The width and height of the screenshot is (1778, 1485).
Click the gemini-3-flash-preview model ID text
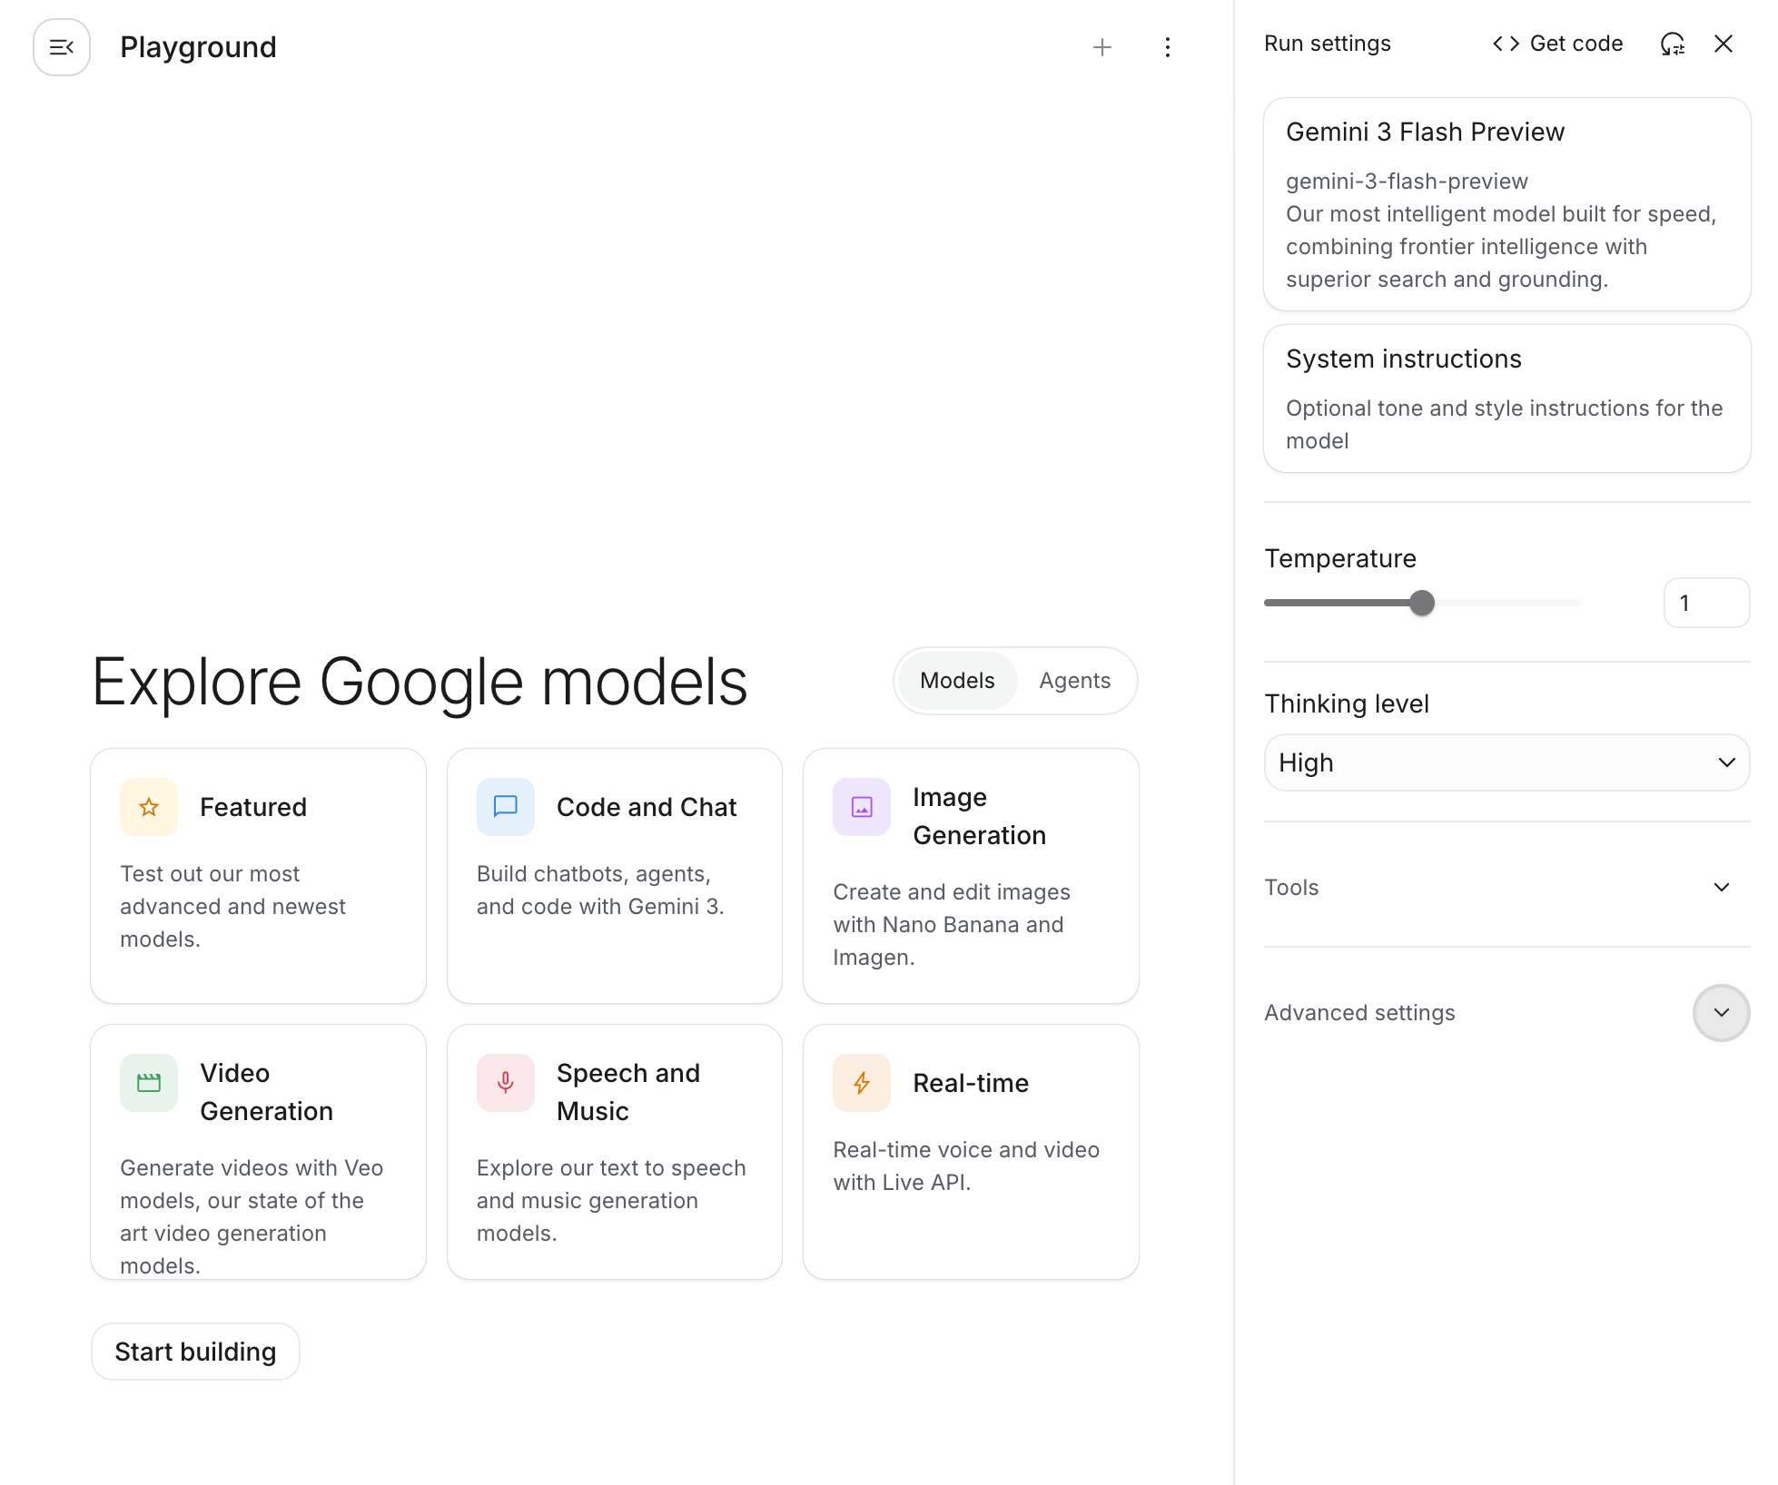tap(1407, 182)
